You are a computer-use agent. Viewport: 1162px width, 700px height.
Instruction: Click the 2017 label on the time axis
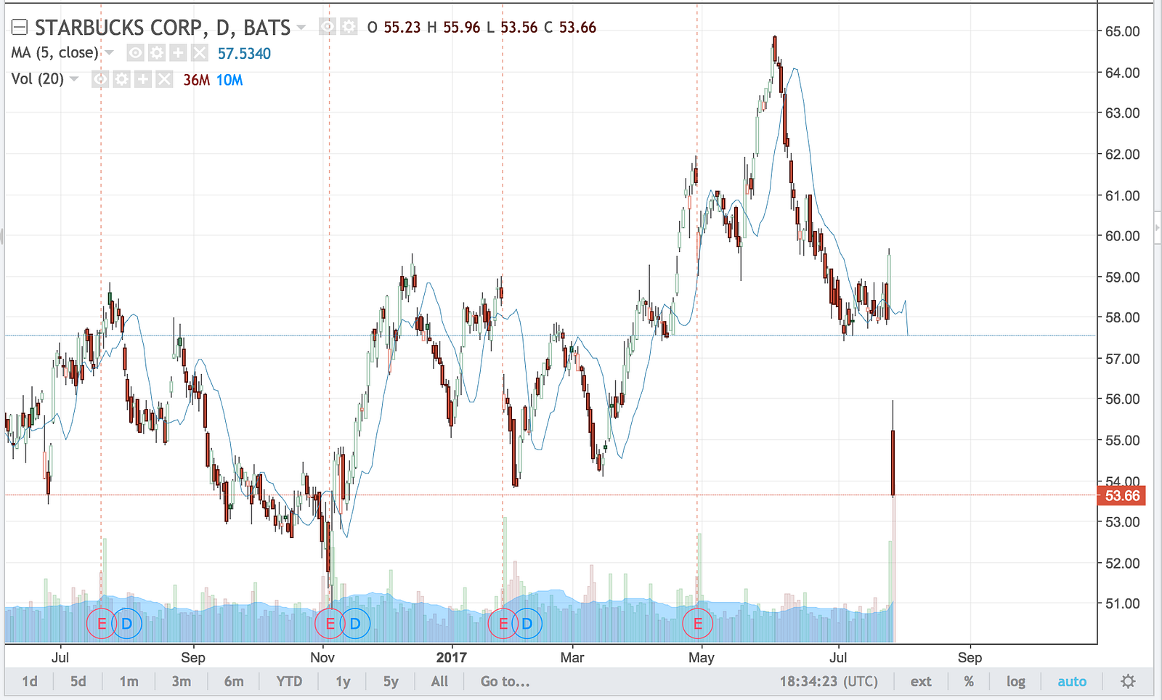pos(451,657)
